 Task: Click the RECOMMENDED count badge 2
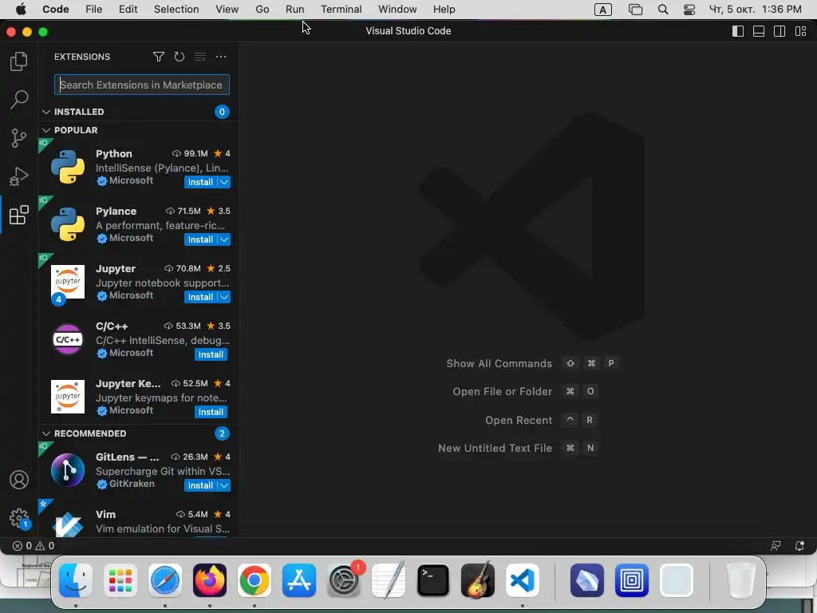[x=222, y=433]
